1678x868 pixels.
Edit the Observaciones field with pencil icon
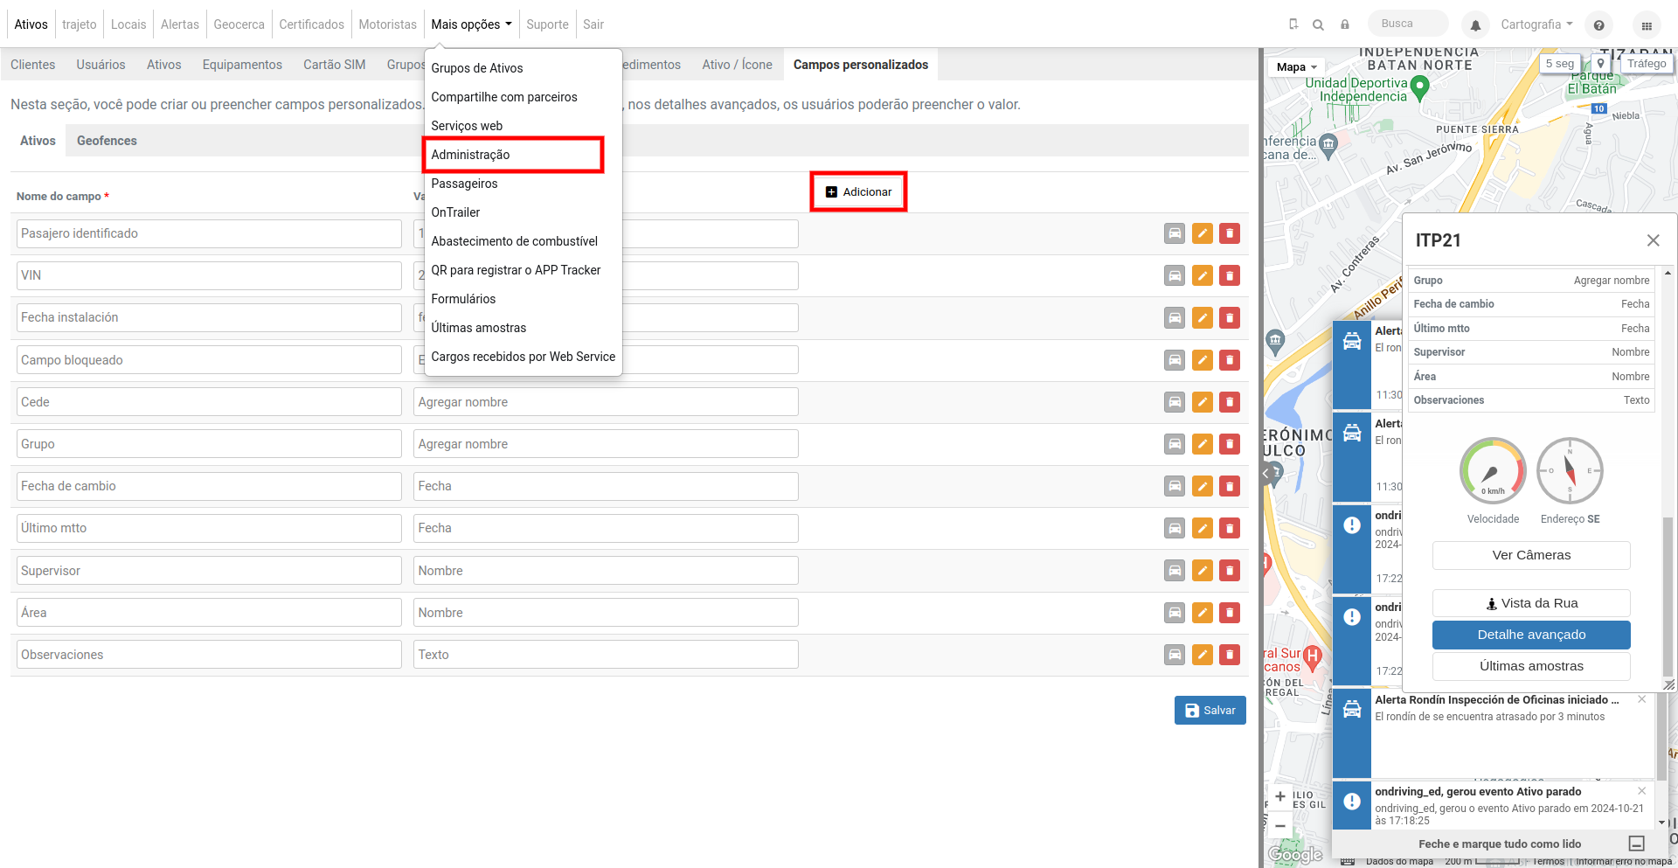1203,655
